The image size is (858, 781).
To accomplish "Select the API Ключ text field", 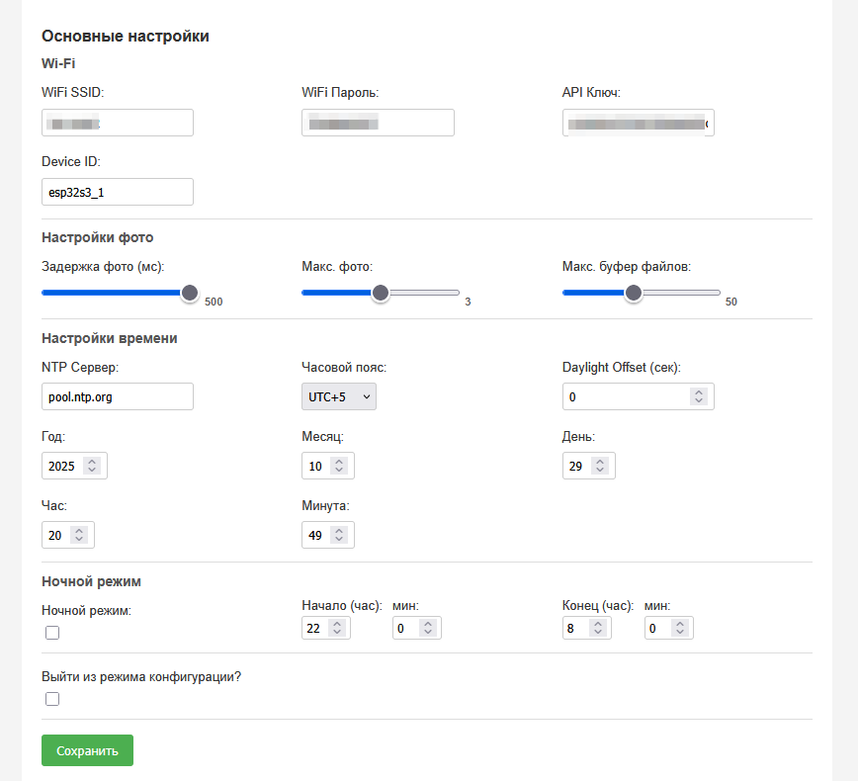I will [x=638, y=123].
